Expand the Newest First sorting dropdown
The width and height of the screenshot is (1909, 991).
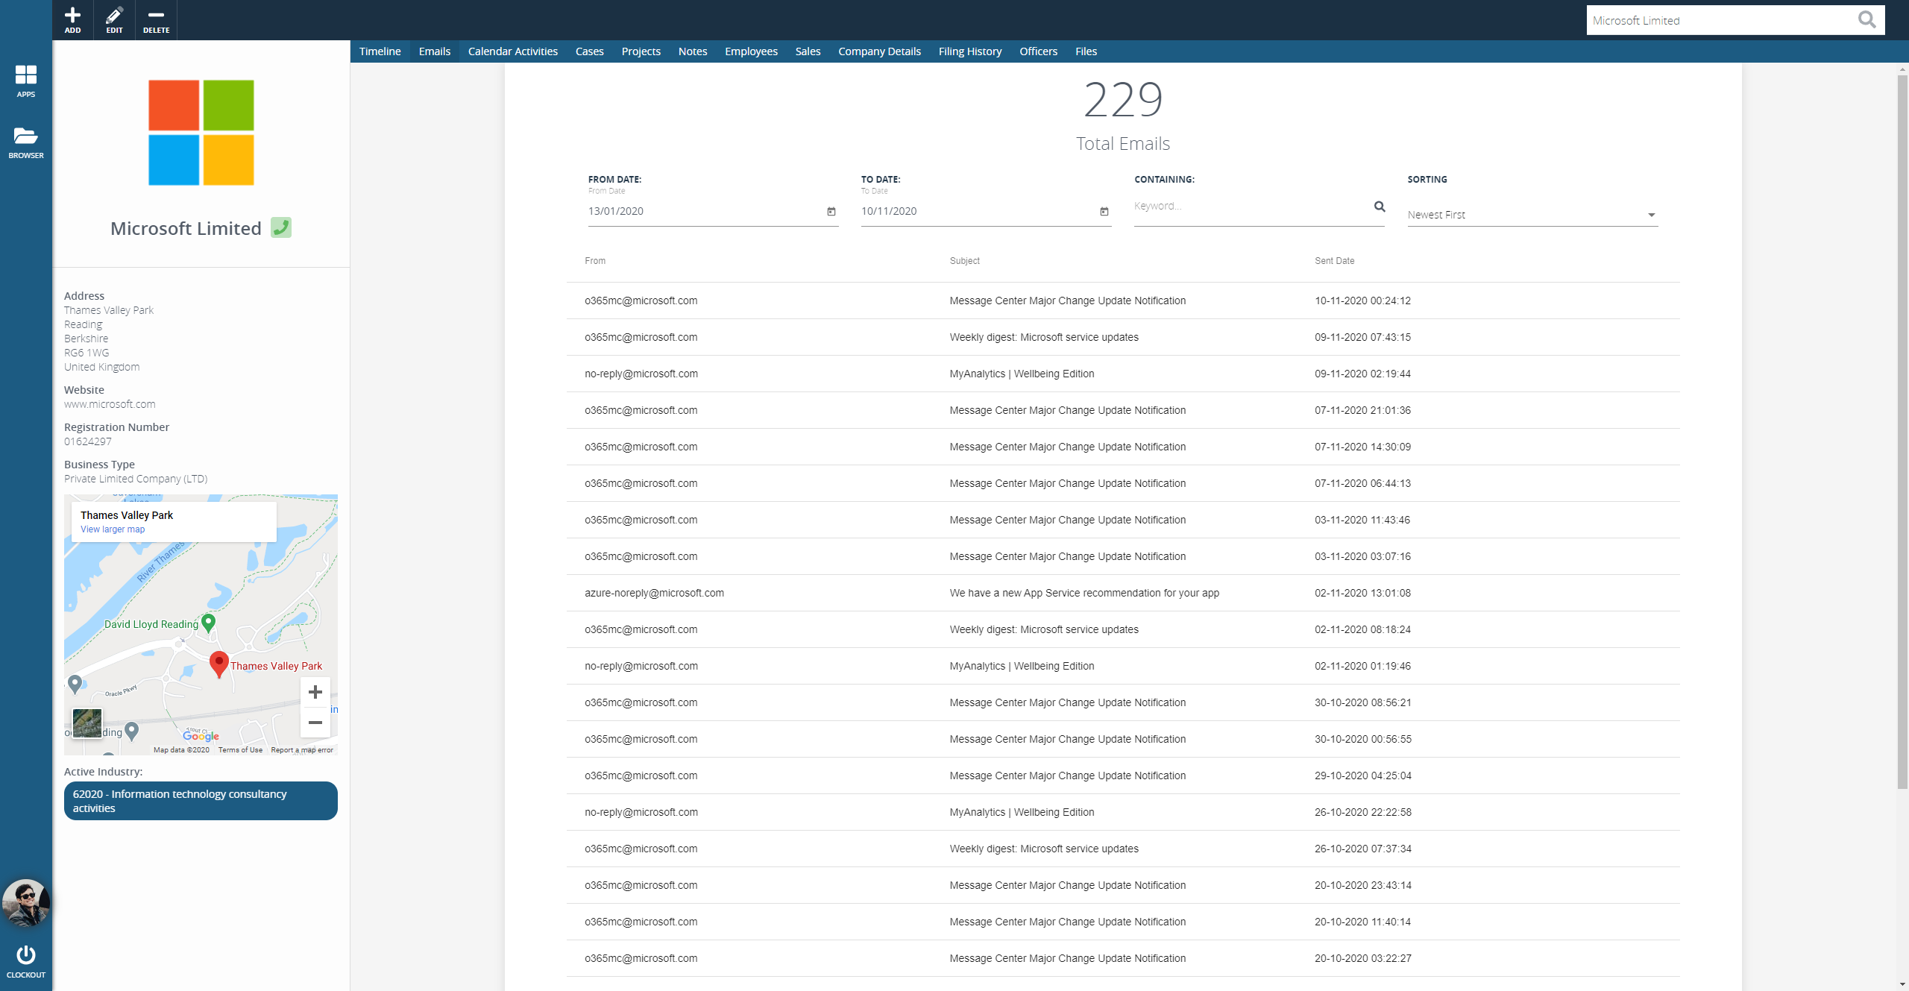click(x=1651, y=215)
